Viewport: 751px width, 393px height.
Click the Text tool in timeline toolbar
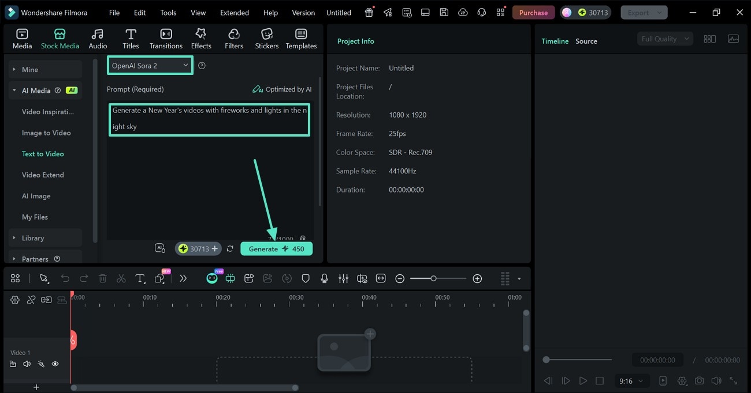pyautogui.click(x=140, y=278)
